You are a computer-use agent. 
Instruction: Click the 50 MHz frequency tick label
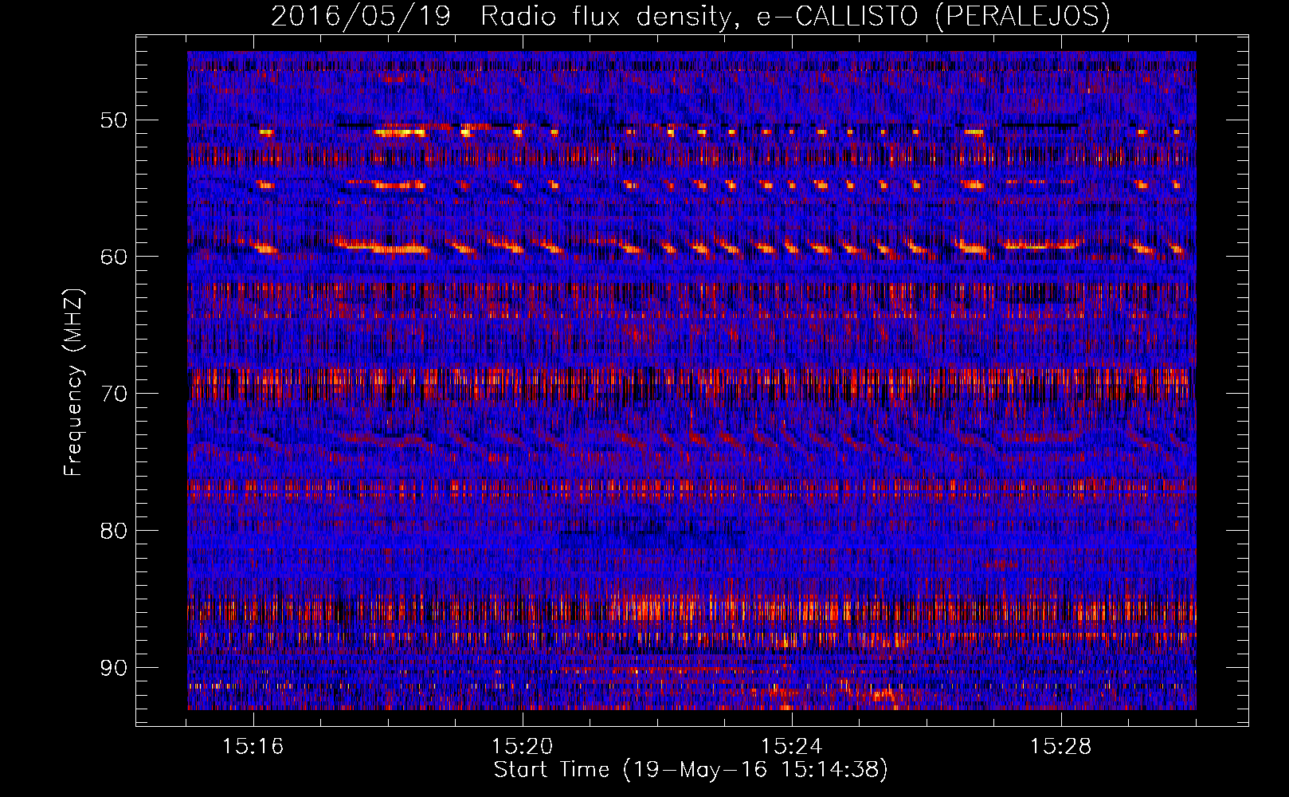click(x=113, y=121)
